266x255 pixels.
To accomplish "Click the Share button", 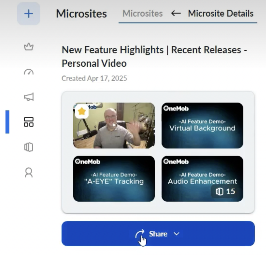I will (x=158, y=234).
